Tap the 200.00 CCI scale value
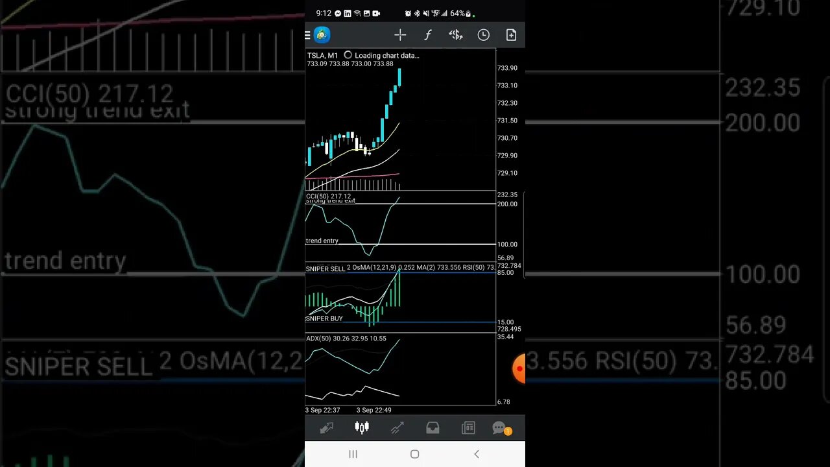The image size is (830, 467). pos(507,204)
